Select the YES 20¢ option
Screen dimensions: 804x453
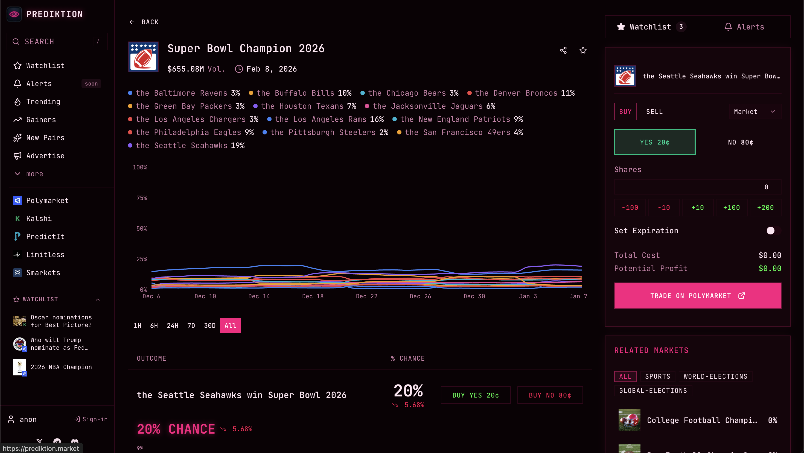click(x=654, y=142)
